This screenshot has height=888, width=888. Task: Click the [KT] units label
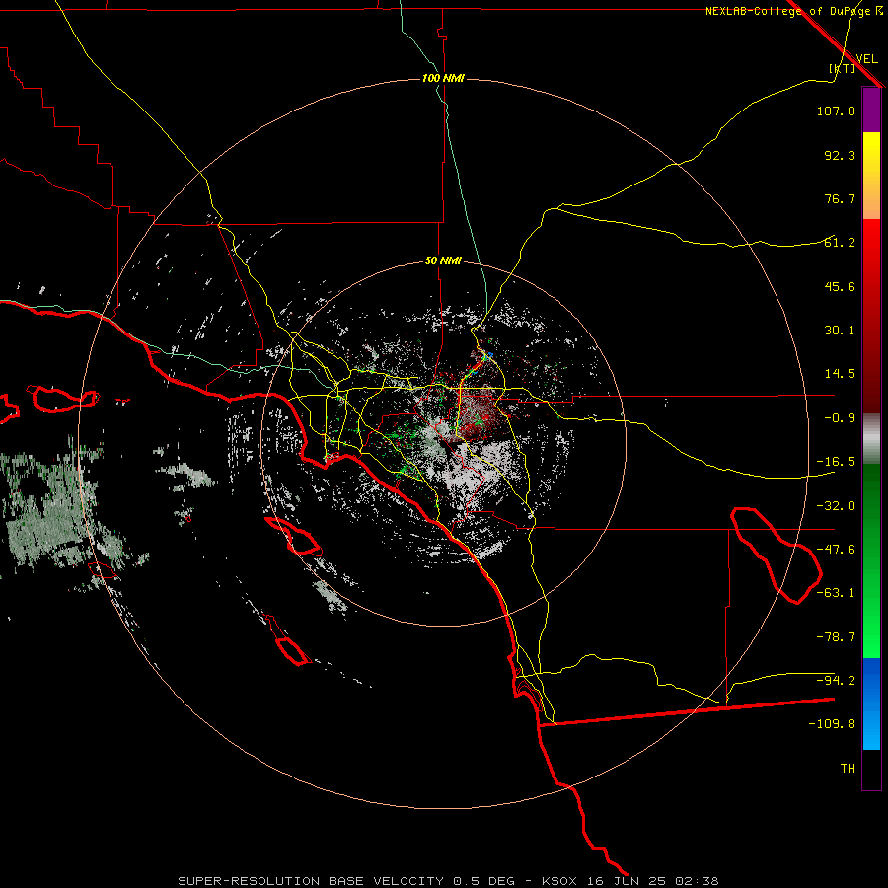click(843, 68)
